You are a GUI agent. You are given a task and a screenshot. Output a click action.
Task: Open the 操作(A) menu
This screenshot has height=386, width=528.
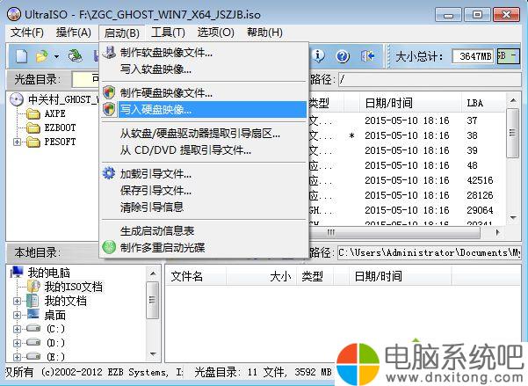point(74,33)
